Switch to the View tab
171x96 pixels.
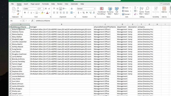click(x=66, y=4)
